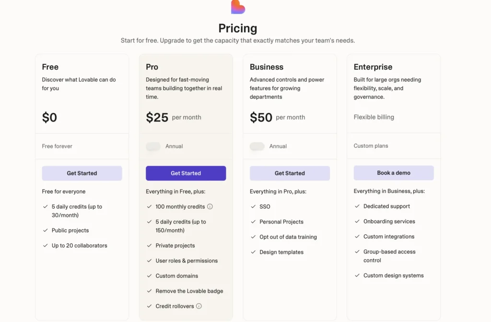This screenshot has width=491, height=322.
Task: Click the checkmark beside SSO feature
Action: [254, 207]
